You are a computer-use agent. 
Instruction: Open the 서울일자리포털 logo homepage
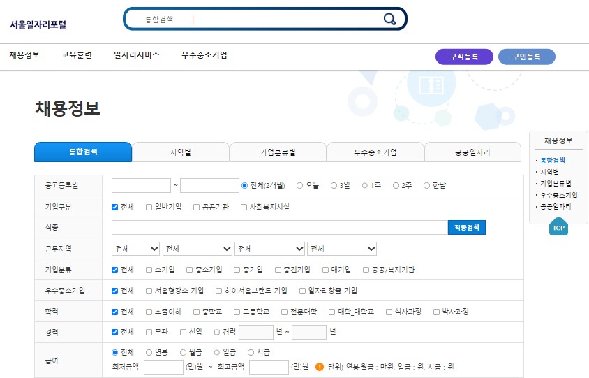pyautogui.click(x=38, y=25)
